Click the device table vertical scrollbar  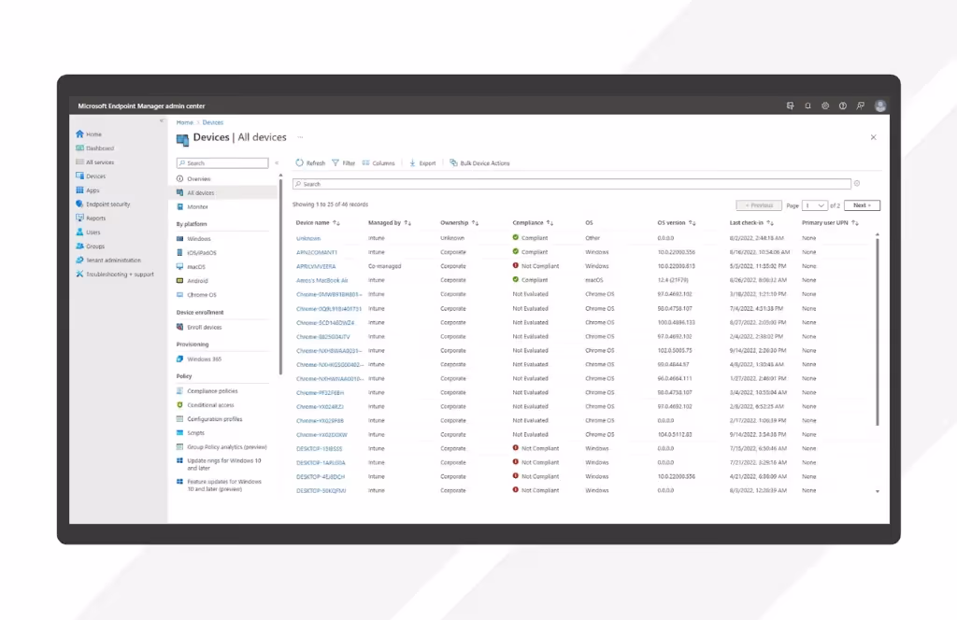point(877,331)
